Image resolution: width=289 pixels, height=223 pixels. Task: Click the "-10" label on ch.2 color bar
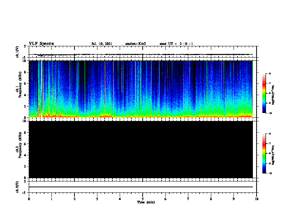pos(269,173)
